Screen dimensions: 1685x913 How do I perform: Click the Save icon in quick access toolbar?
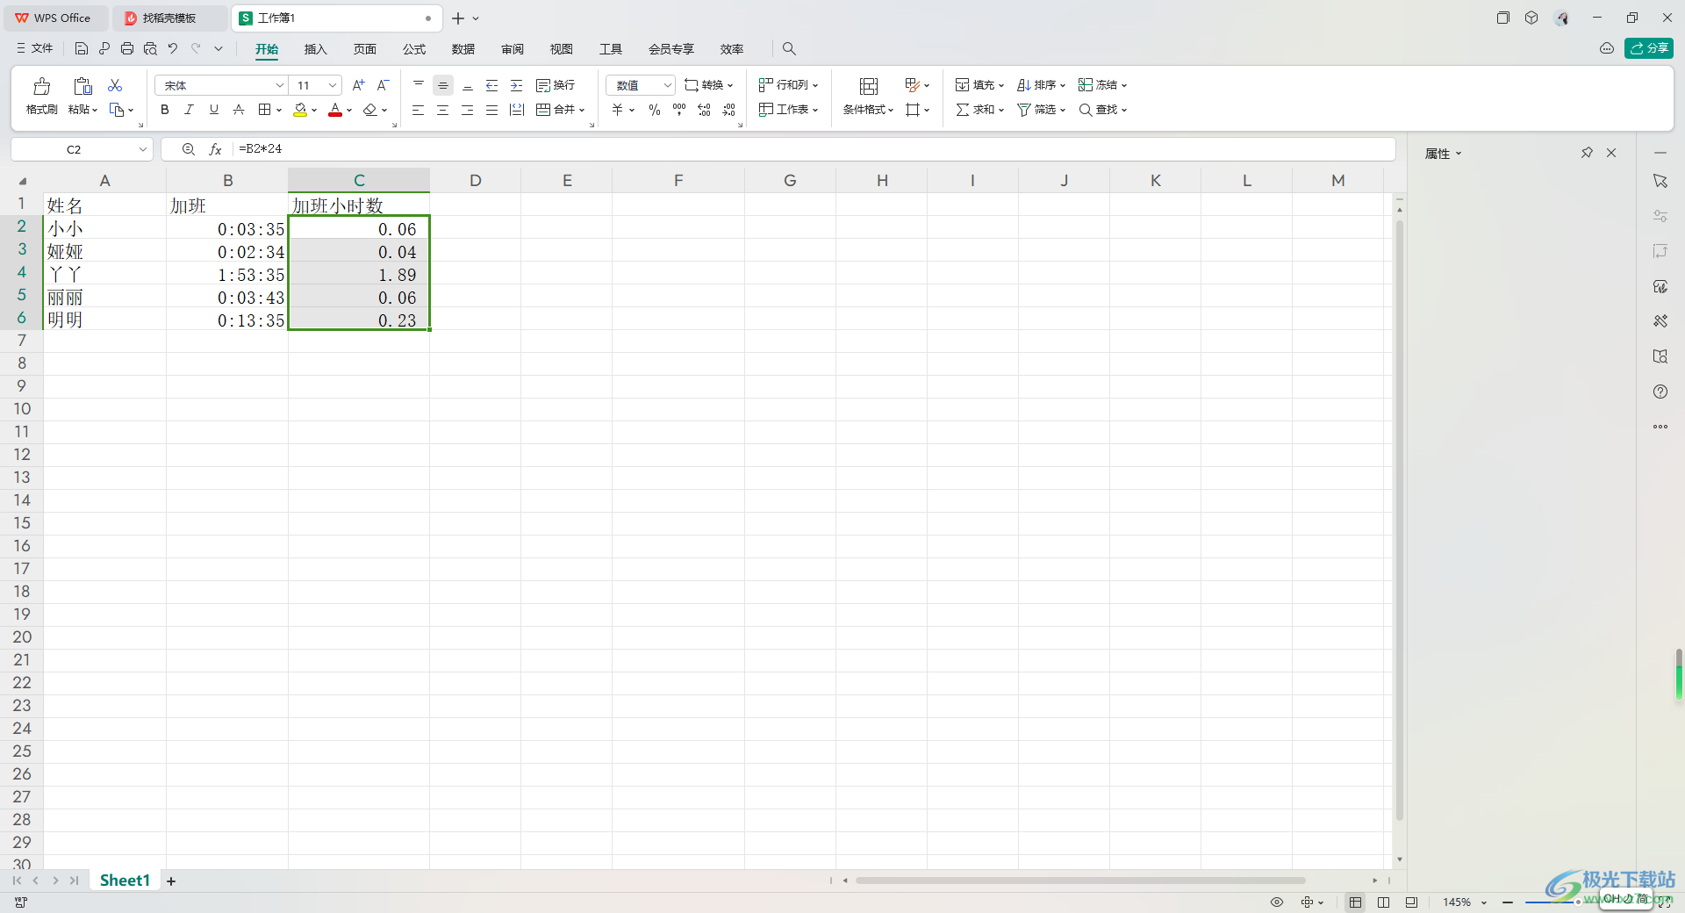tap(82, 48)
